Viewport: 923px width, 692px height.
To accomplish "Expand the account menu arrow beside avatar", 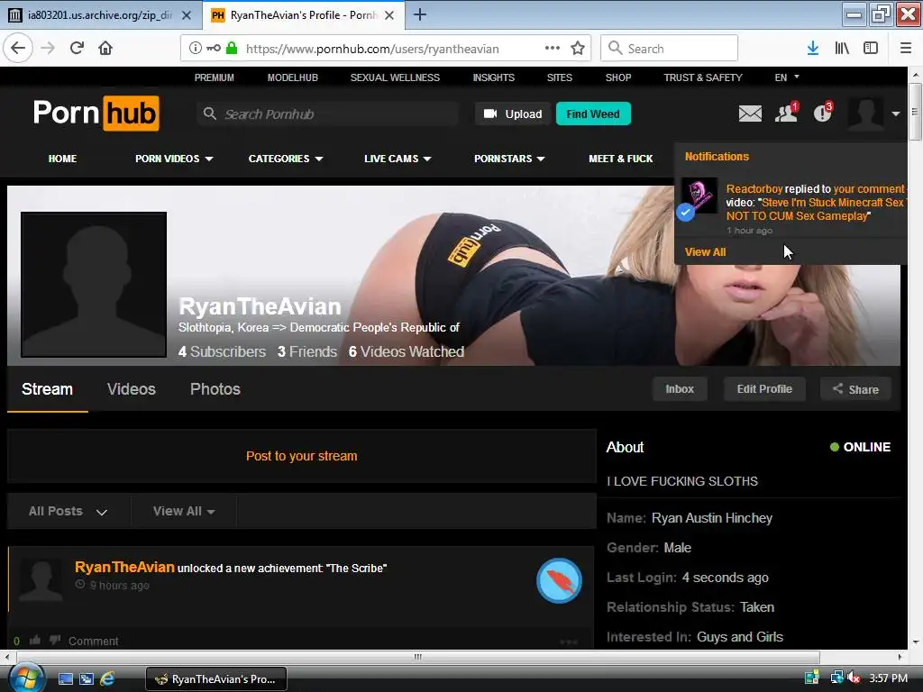I will point(896,114).
